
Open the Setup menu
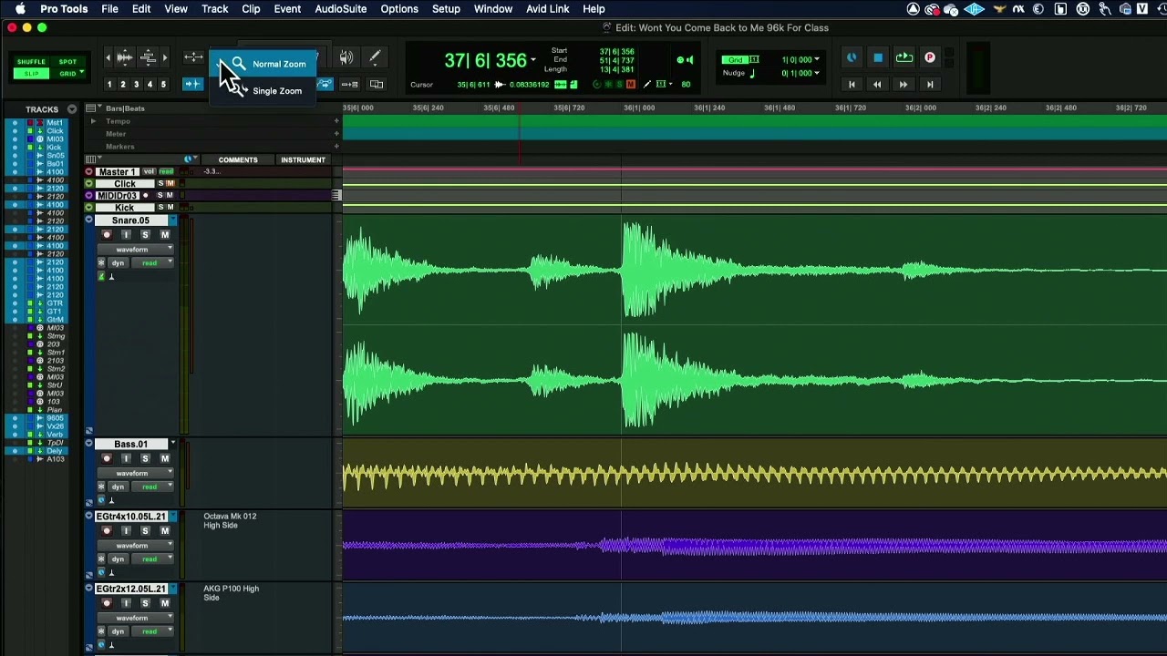(446, 9)
